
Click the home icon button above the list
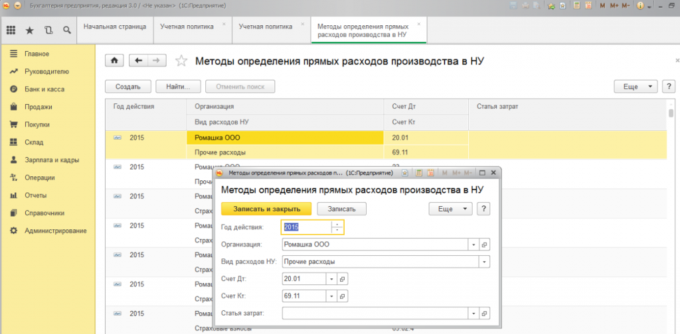tap(114, 60)
